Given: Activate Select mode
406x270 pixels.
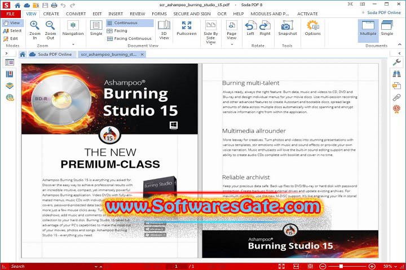Looking at the screenshot, I should click(12, 31).
